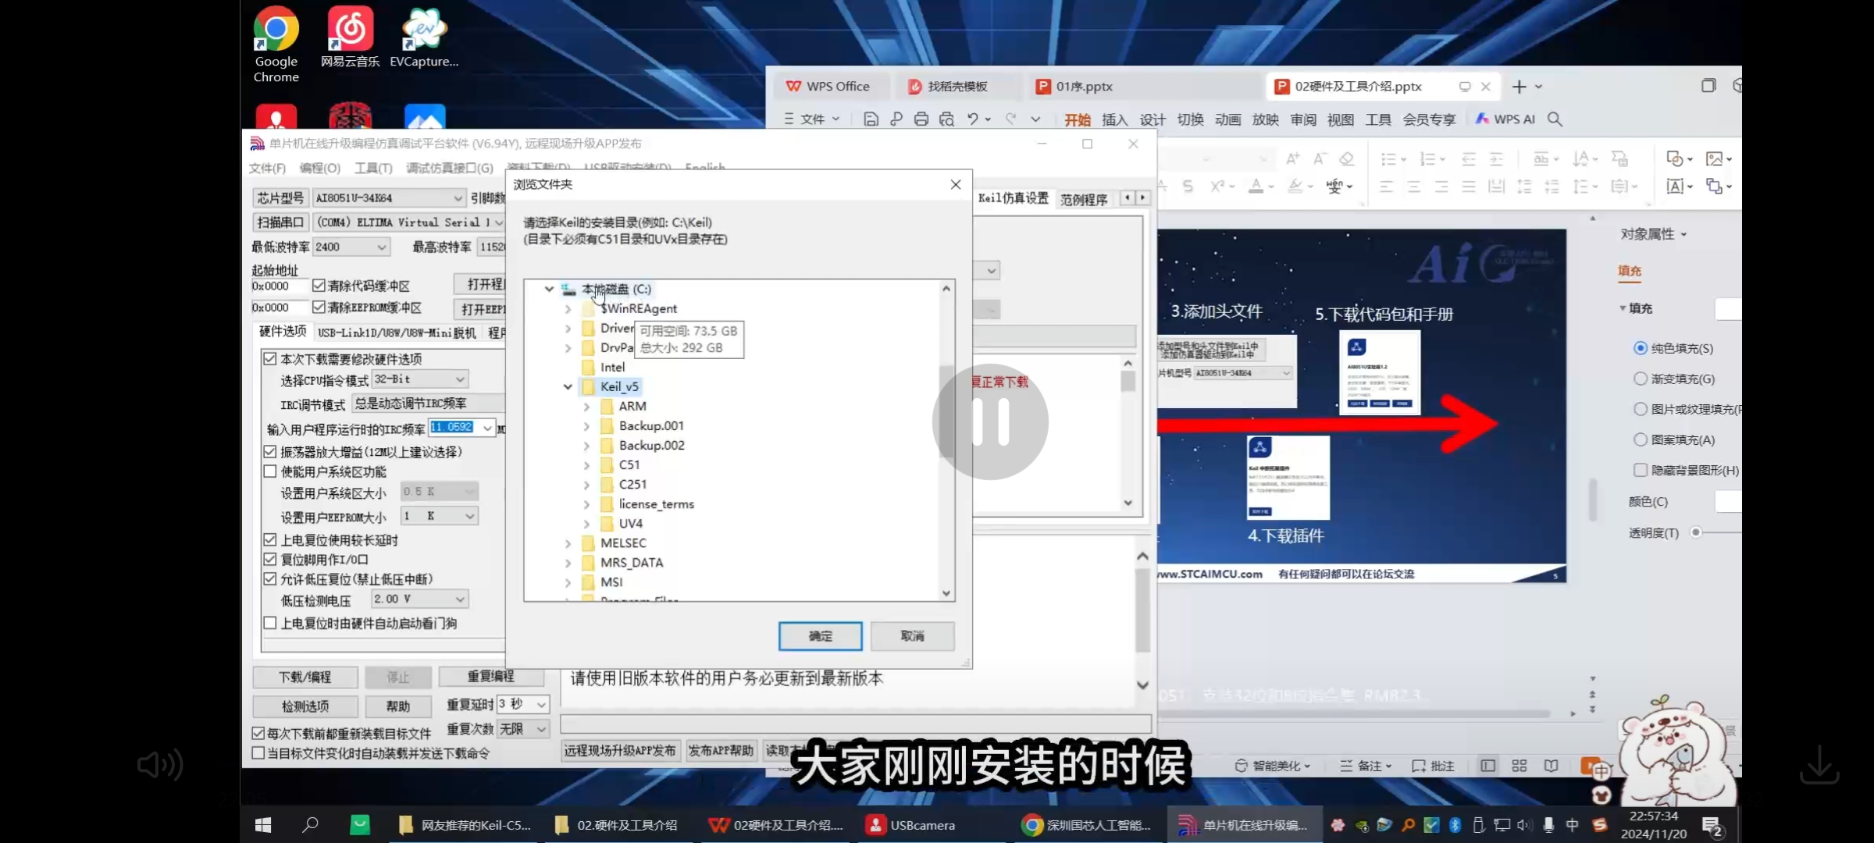Toggle 上电复位使用较长延时 checkbox

[x=270, y=540]
